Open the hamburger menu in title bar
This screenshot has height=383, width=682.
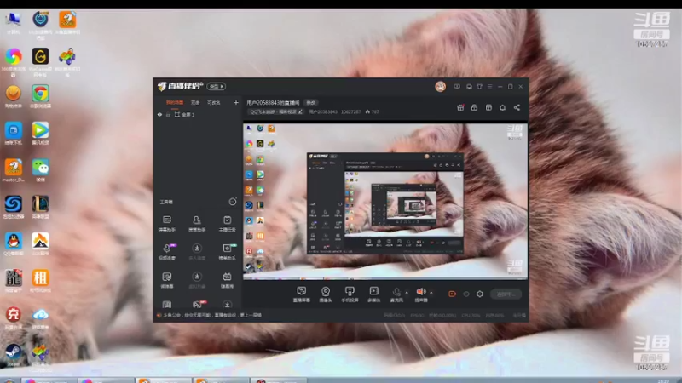pyautogui.click(x=489, y=87)
